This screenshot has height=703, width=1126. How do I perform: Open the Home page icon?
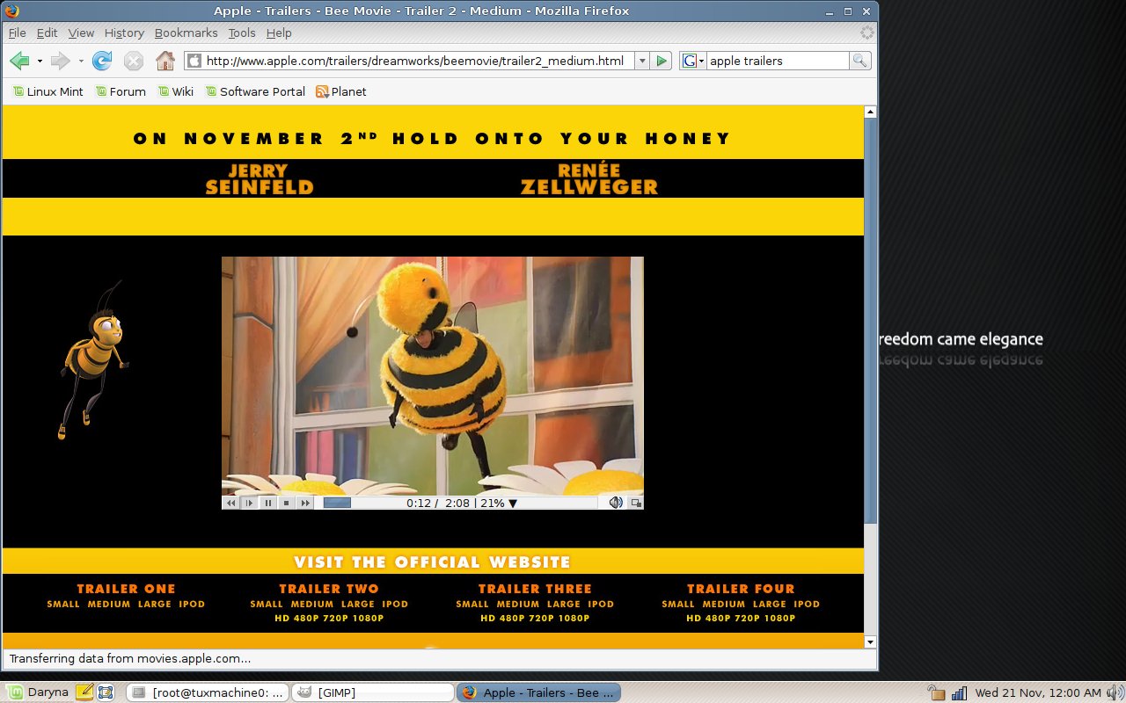coord(165,61)
